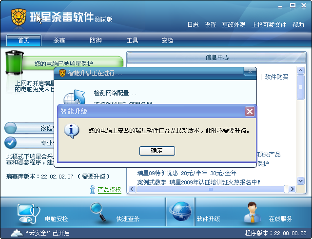Close the 智能升级 message dialog

(250, 111)
